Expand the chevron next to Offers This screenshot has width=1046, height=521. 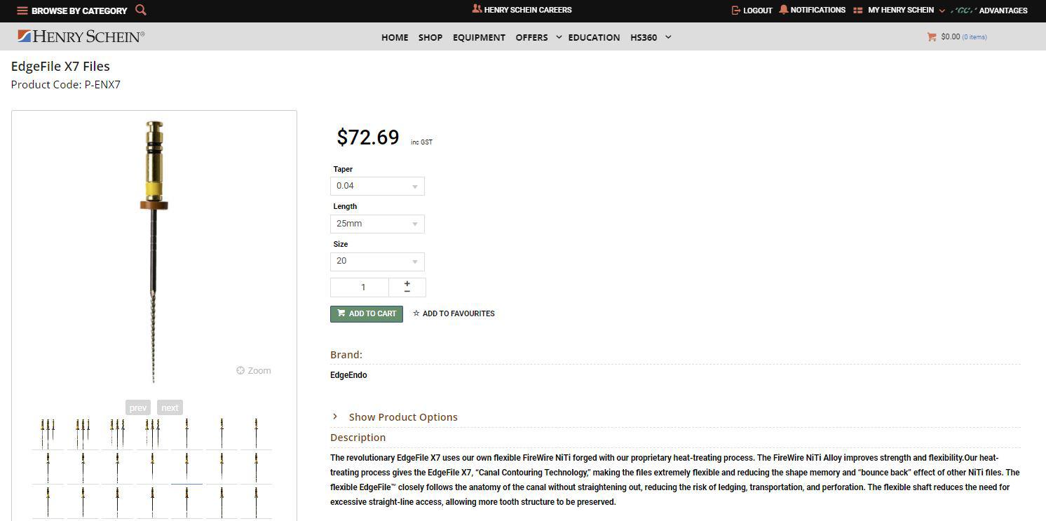559,36
